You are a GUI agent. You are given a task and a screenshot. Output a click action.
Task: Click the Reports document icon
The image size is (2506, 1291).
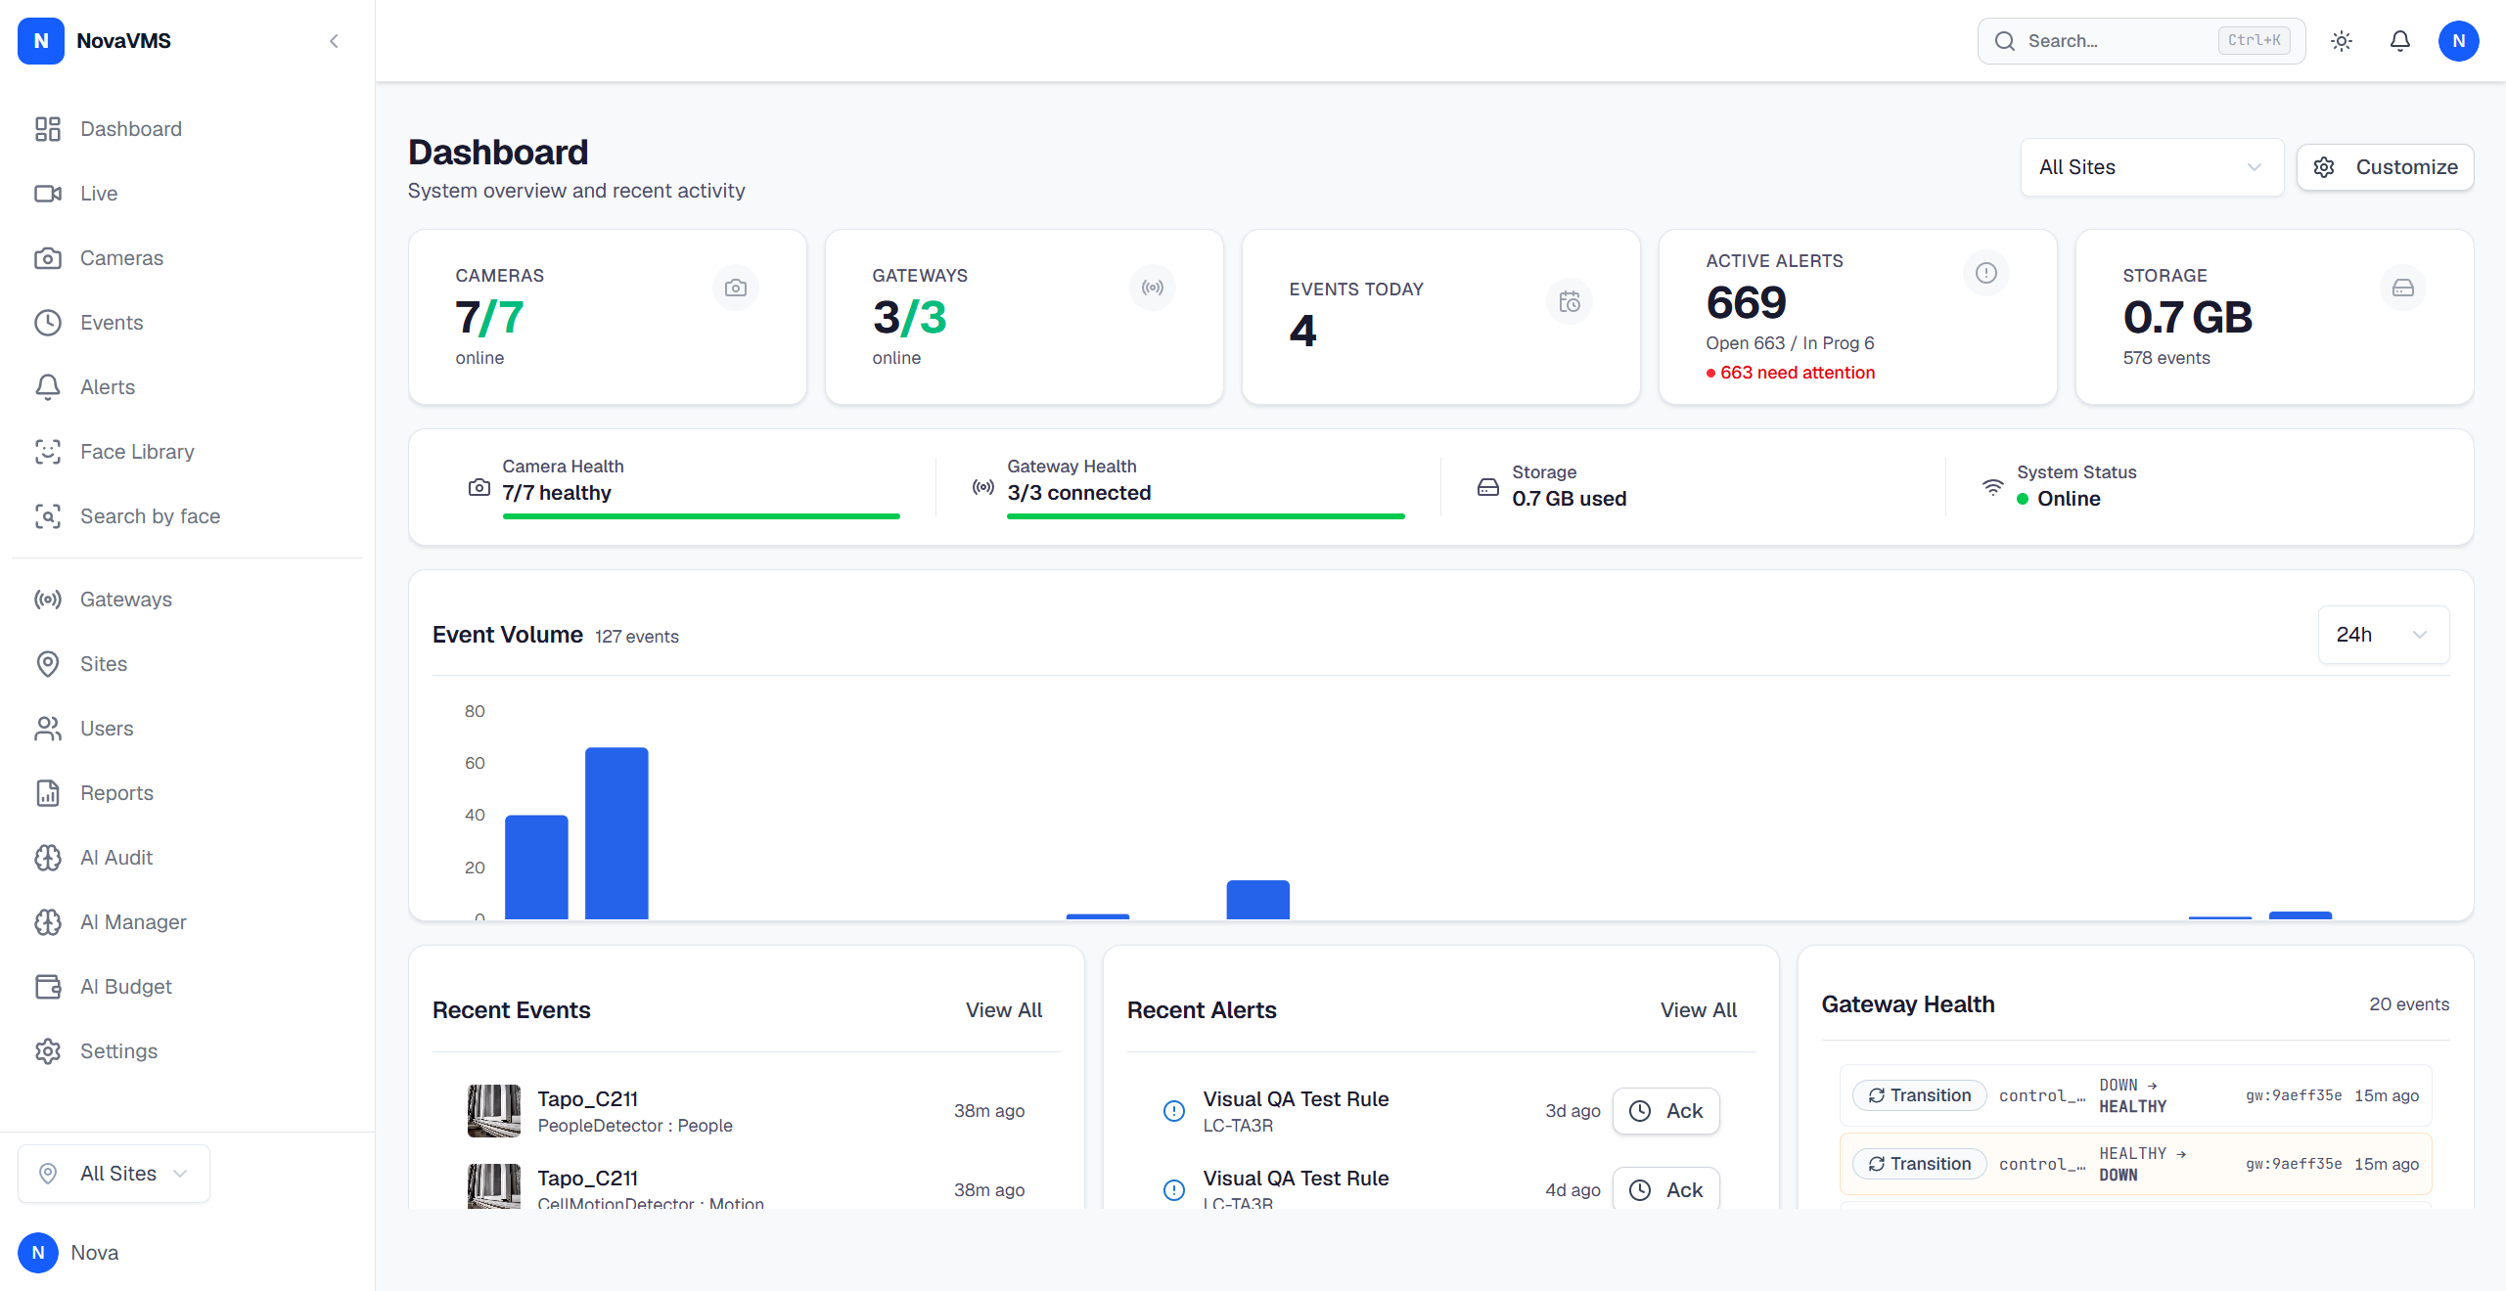[x=48, y=793]
